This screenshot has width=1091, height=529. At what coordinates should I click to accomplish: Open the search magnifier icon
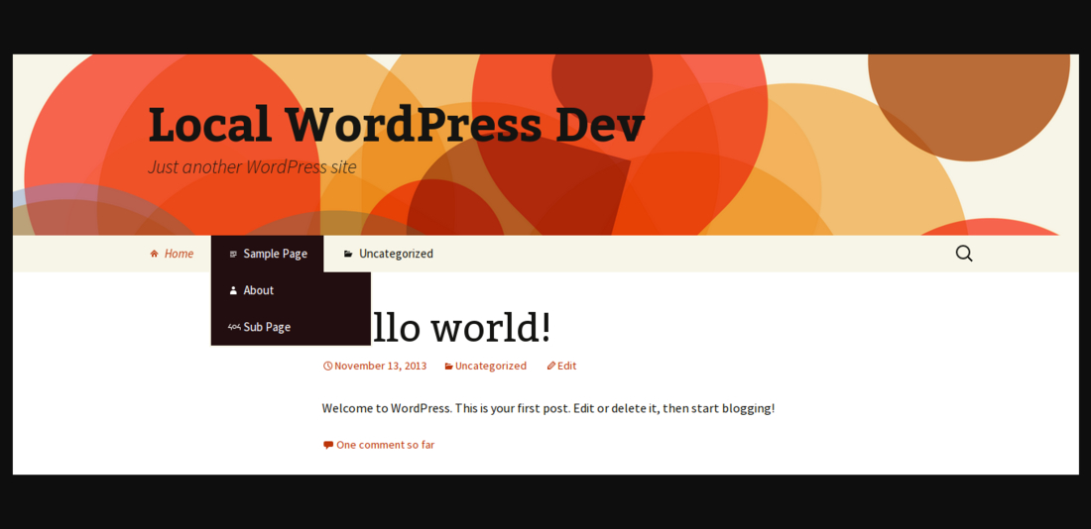coord(964,254)
